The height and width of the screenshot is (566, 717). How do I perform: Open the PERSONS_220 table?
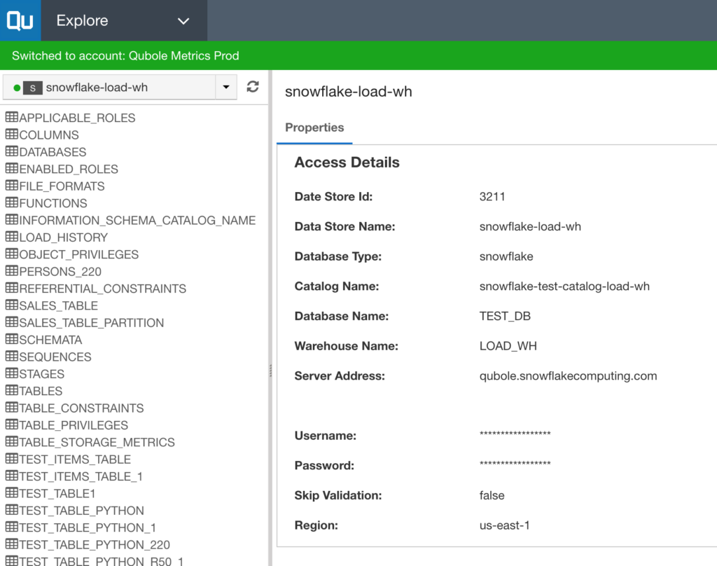coord(60,272)
